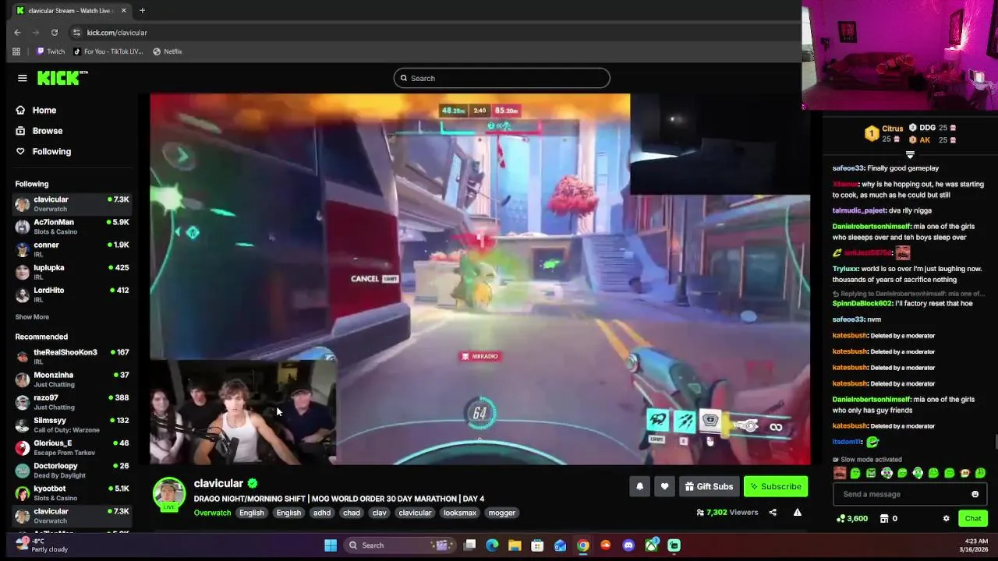Open Ac7ionMan channel in Following list

coord(72,227)
